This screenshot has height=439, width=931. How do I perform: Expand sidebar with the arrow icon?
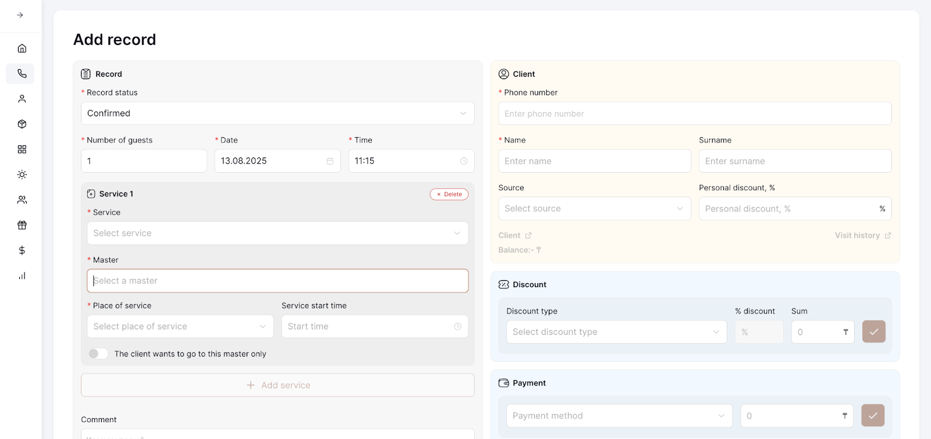pos(20,15)
